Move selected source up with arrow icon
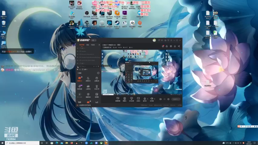Viewport: 258px width, 145px height. click(94, 66)
